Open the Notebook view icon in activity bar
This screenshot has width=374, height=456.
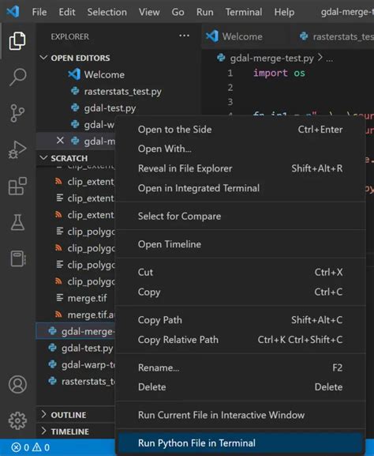(x=18, y=258)
